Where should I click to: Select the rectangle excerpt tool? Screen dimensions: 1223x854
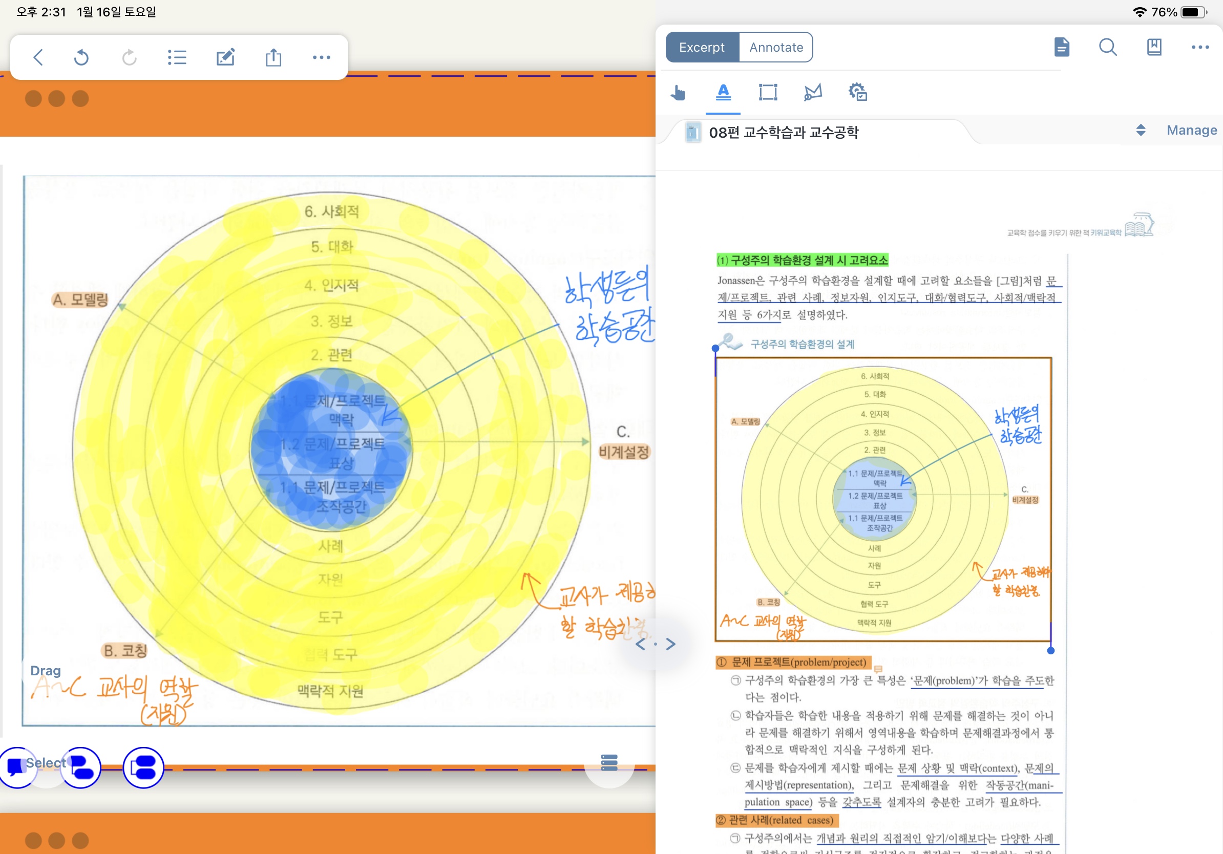[x=768, y=93]
